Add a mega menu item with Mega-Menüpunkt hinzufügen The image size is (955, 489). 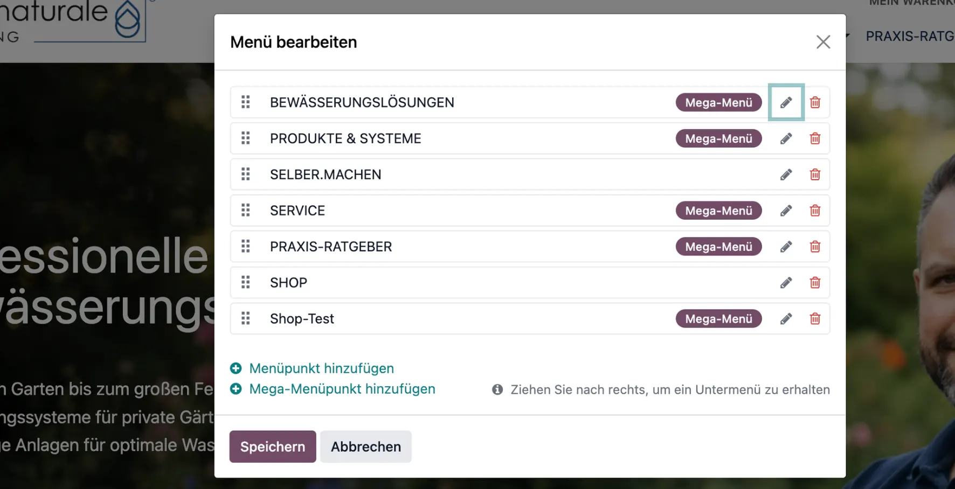pos(342,389)
